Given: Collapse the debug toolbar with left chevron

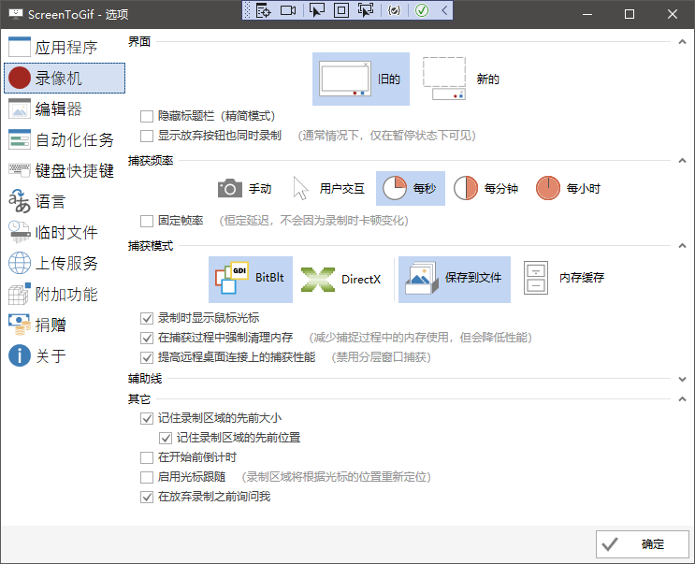Looking at the screenshot, I should (444, 10).
